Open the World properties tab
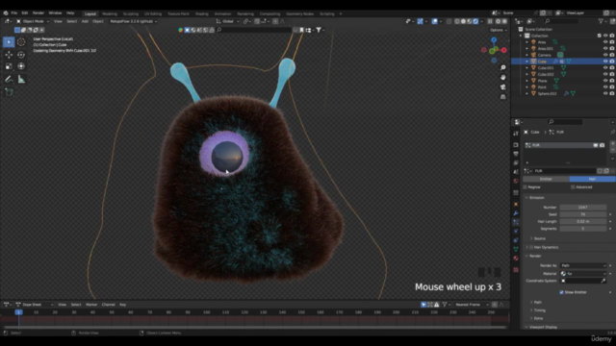The width and height of the screenshot is (616, 346). point(516,181)
